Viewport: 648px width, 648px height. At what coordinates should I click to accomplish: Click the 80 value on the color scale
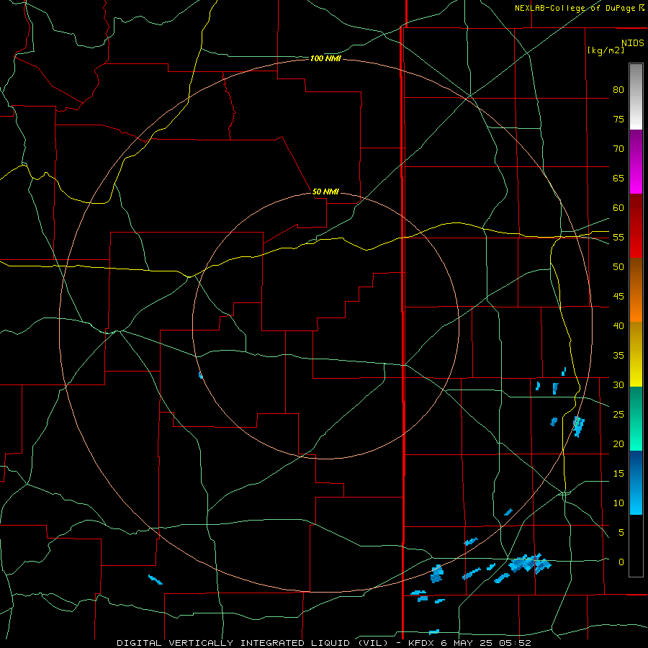[618, 90]
